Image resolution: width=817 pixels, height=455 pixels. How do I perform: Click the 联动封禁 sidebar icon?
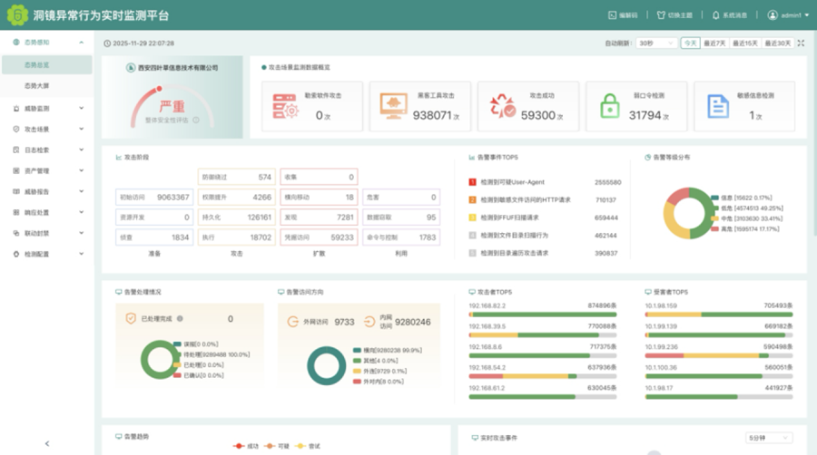(x=16, y=233)
